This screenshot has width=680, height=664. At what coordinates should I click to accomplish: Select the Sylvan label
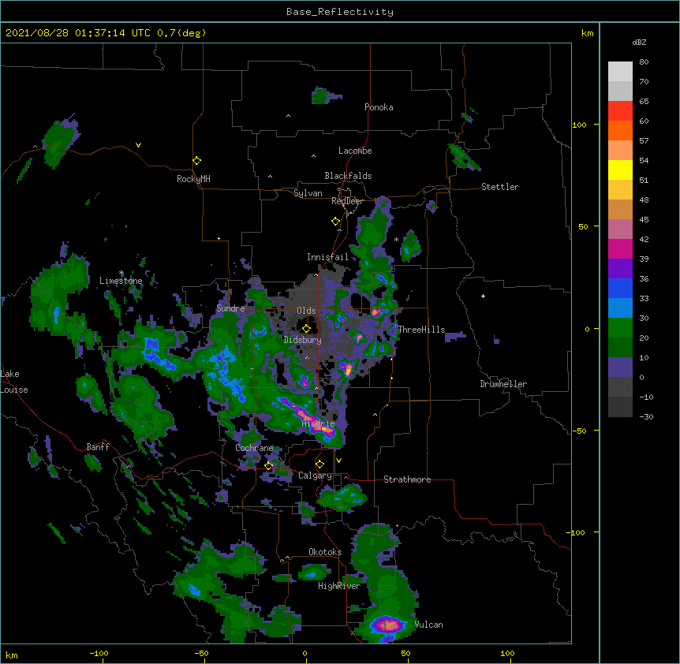[308, 193]
